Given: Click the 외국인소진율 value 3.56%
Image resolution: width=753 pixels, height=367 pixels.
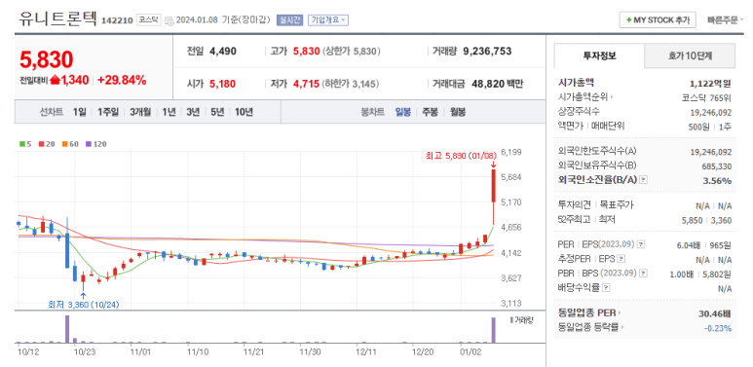Looking at the screenshot, I should click(718, 180).
